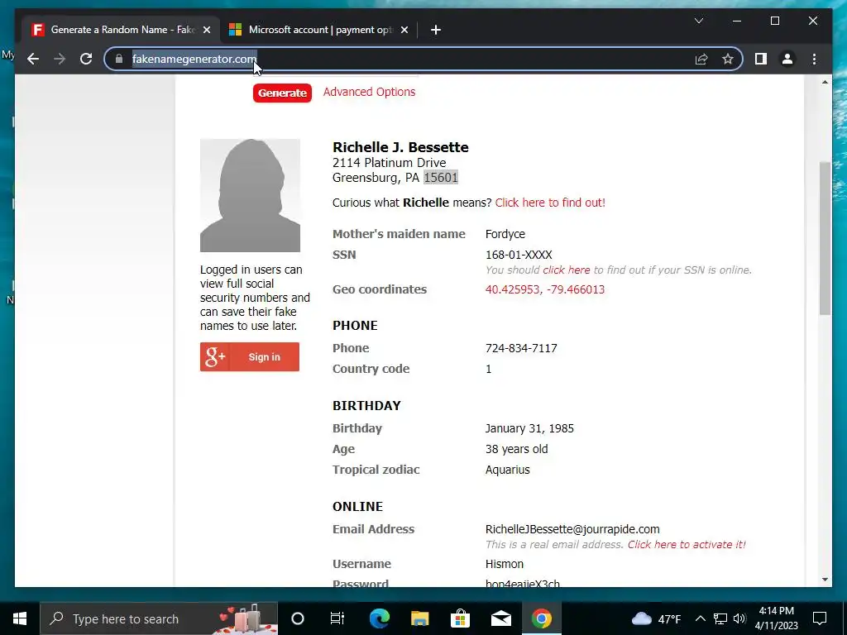
Task: Click the network icon in system tray
Action: point(720,618)
